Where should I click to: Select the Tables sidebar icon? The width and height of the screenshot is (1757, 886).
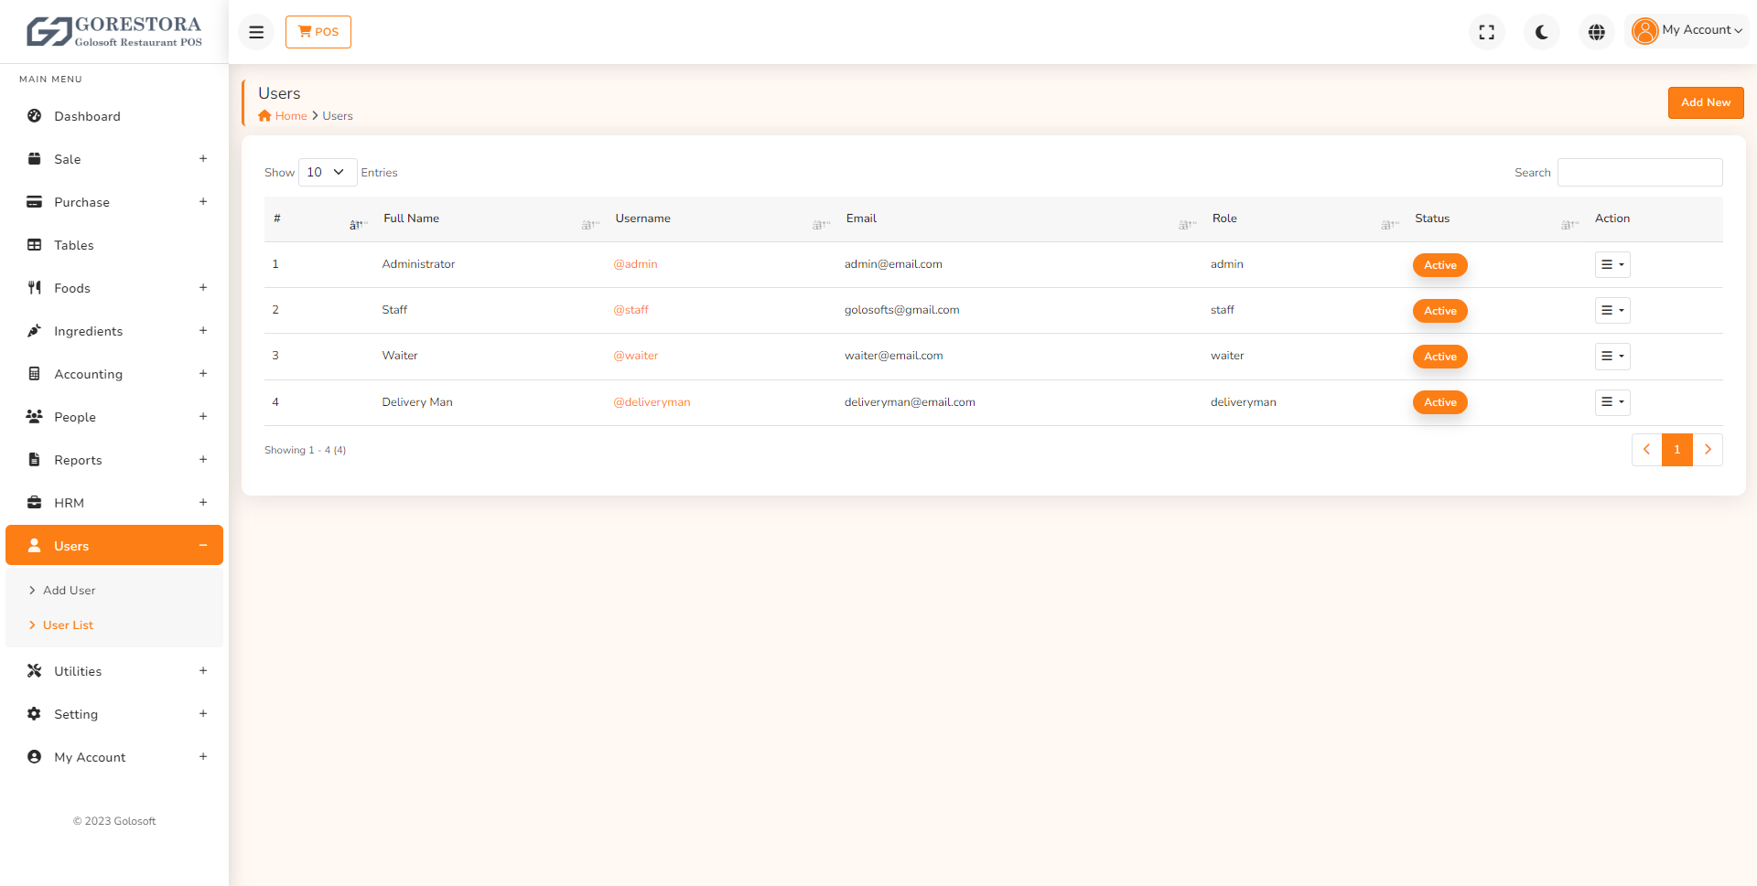pyautogui.click(x=34, y=245)
